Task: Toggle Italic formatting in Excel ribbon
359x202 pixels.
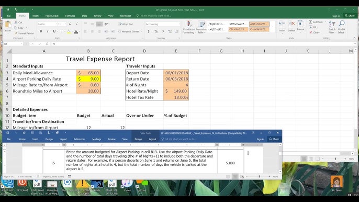Action: (x=48, y=31)
